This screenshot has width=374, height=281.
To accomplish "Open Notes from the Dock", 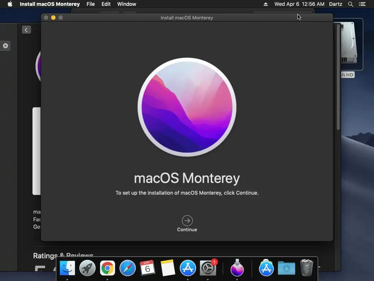I will point(168,268).
